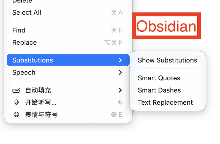Click the gray microphone shortcut icon
The width and height of the screenshot is (220, 144).
coord(120,102)
